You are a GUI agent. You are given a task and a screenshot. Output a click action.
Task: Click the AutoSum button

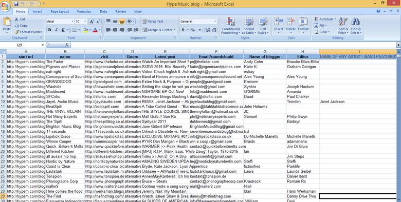tap(324, 19)
